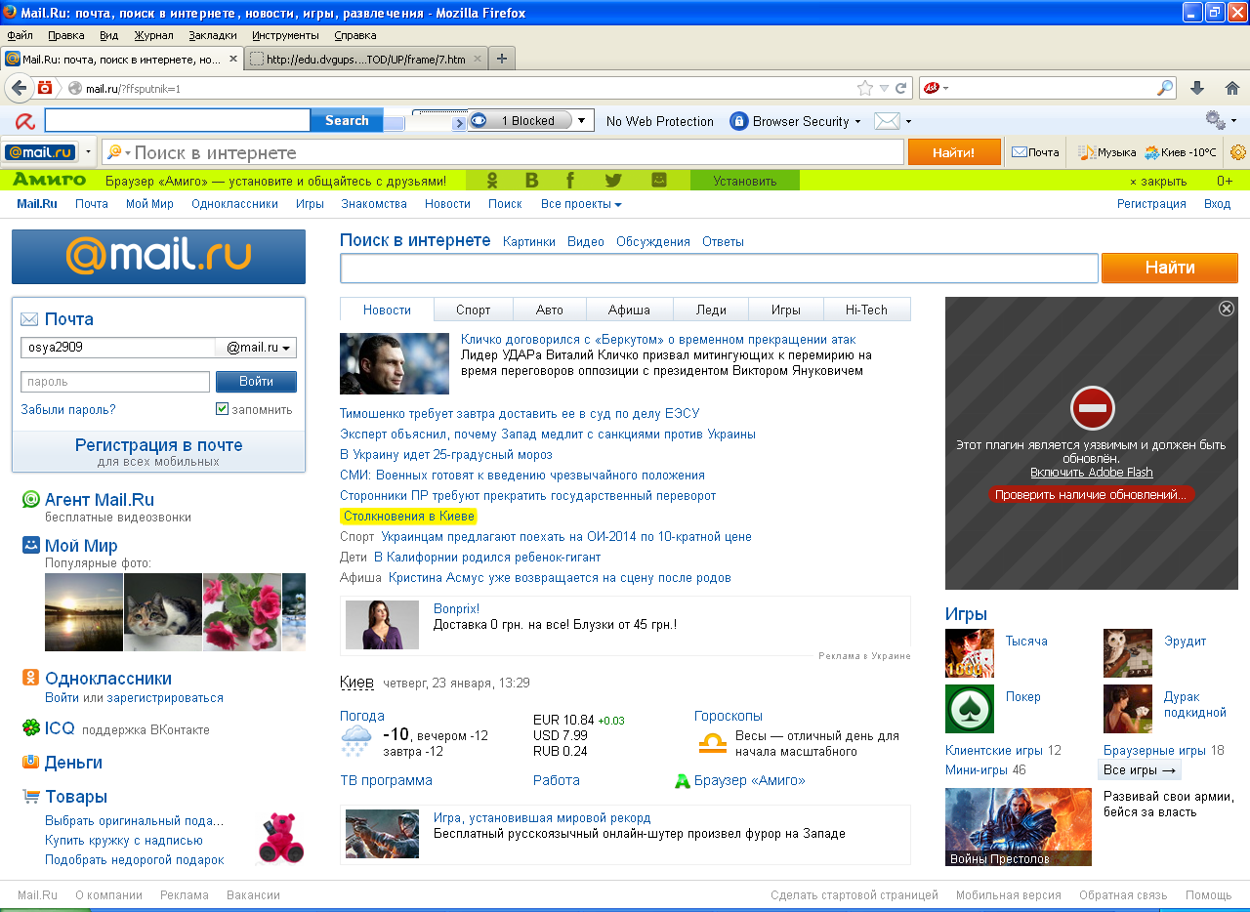Click the Картинки search category link
The width and height of the screenshot is (1250, 912).
[529, 242]
